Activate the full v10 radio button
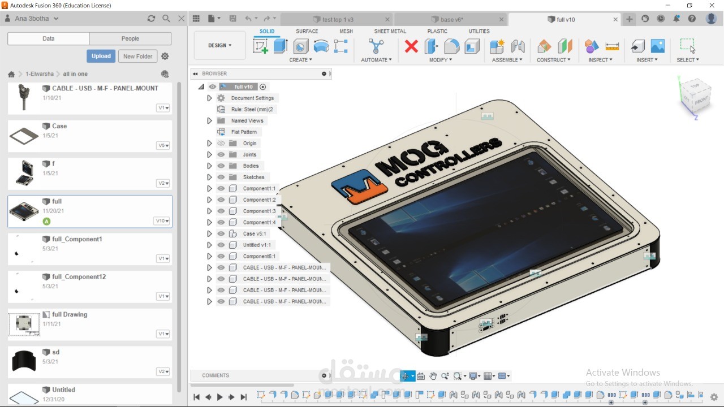Viewport: 724px width, 407px height. point(263,87)
